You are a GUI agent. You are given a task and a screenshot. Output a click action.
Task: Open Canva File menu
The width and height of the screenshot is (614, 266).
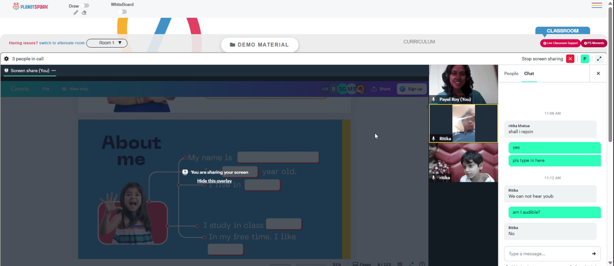point(46,89)
